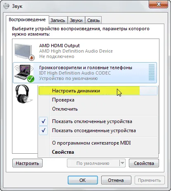Click the 'Применить' button

pos(150,180)
